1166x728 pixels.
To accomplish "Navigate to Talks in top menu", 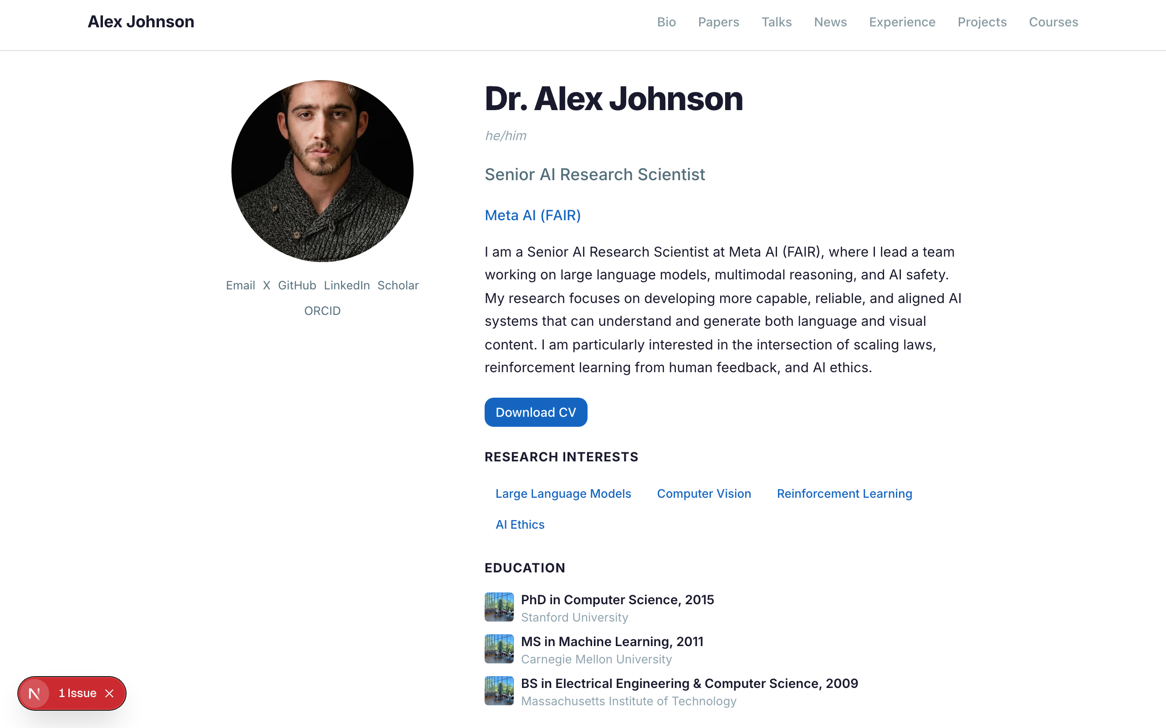I will (776, 22).
